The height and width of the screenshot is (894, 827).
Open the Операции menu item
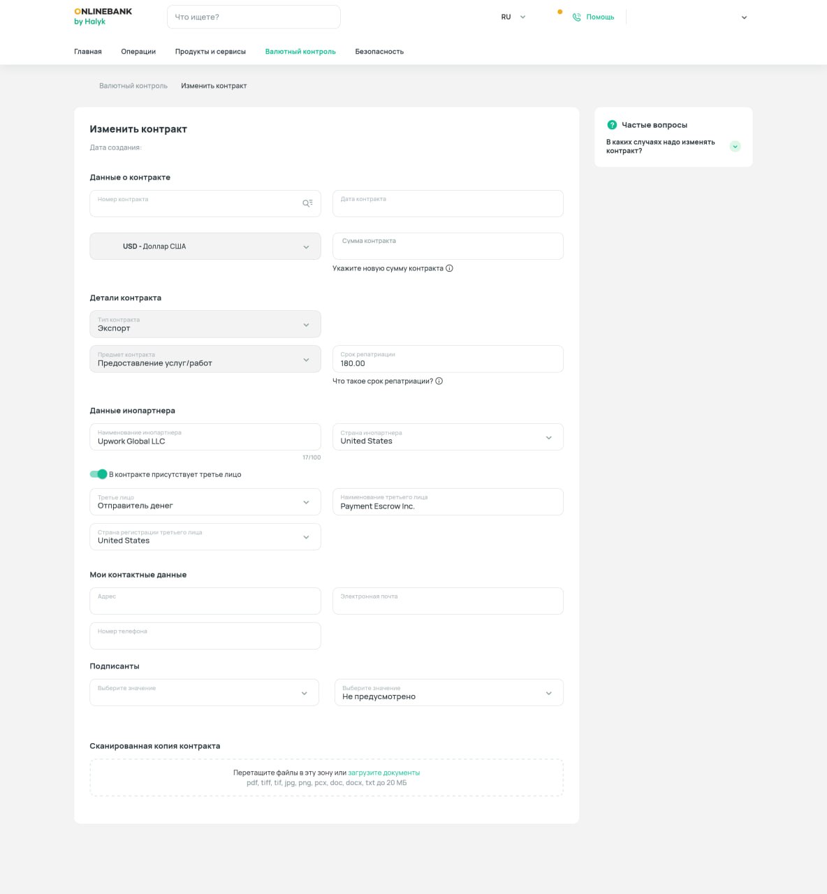(138, 52)
